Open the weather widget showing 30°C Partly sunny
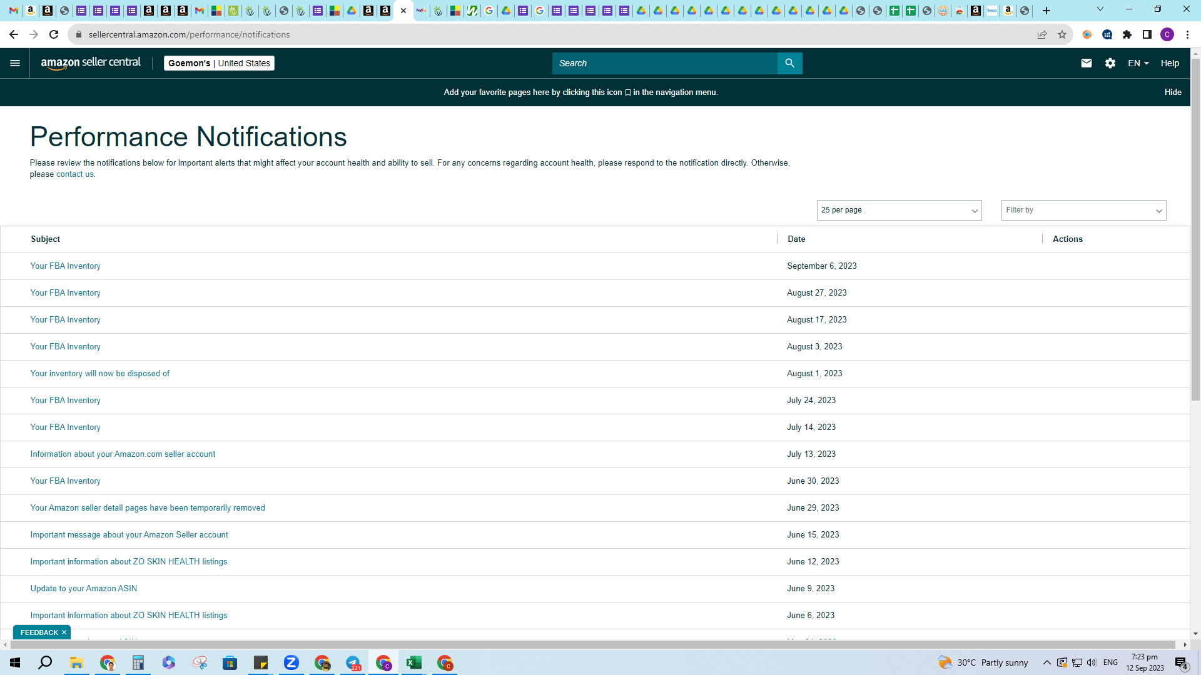 point(983,662)
